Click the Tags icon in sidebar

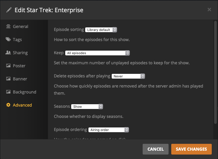click(8, 40)
